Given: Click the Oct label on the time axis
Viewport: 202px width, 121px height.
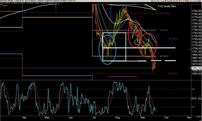Looking at the screenshot, I should tap(166, 117).
